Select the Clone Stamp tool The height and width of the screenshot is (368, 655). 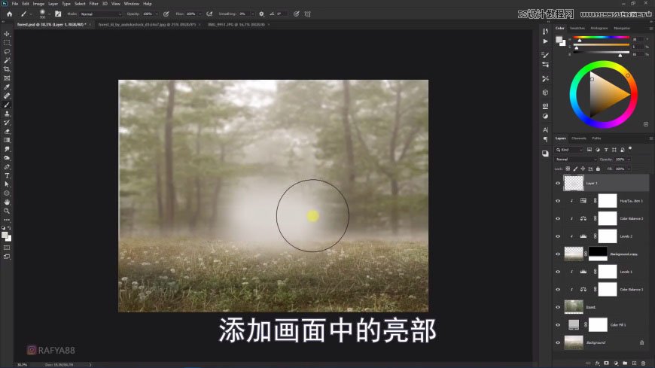coord(7,114)
